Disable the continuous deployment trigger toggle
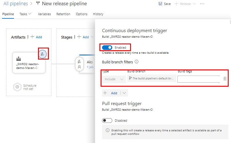This screenshot has width=231, height=143. [107, 48]
